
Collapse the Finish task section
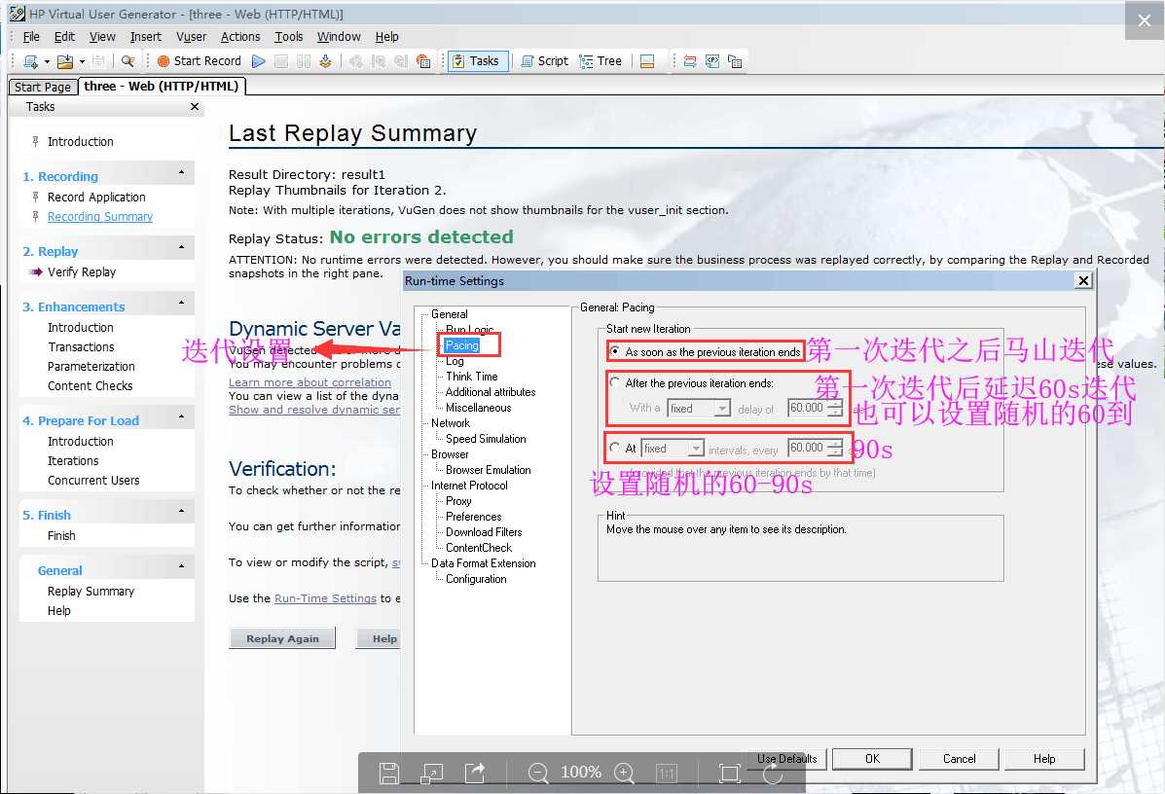[181, 511]
